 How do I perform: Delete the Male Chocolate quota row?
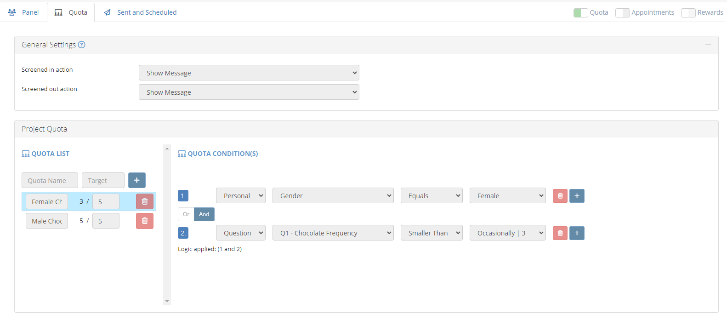click(x=145, y=221)
